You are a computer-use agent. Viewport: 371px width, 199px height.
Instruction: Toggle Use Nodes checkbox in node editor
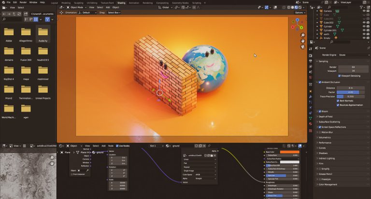point(117,146)
